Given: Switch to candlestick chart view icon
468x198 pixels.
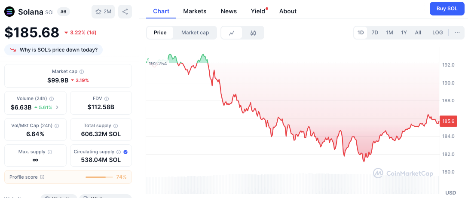Looking at the screenshot, I should (x=253, y=33).
